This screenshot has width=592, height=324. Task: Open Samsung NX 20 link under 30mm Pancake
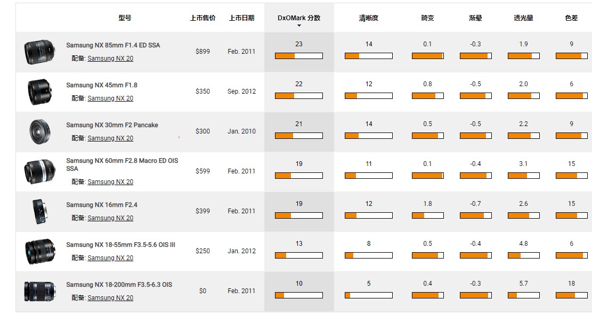tap(110, 138)
